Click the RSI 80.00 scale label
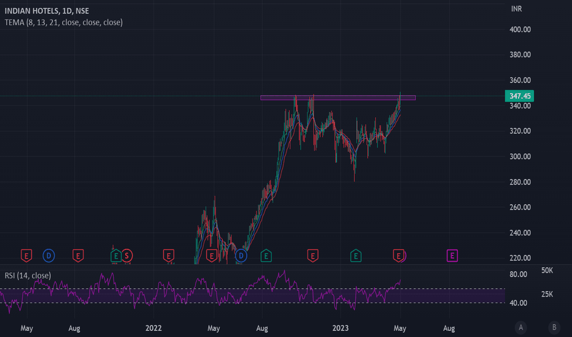572x337 pixels. click(519, 275)
